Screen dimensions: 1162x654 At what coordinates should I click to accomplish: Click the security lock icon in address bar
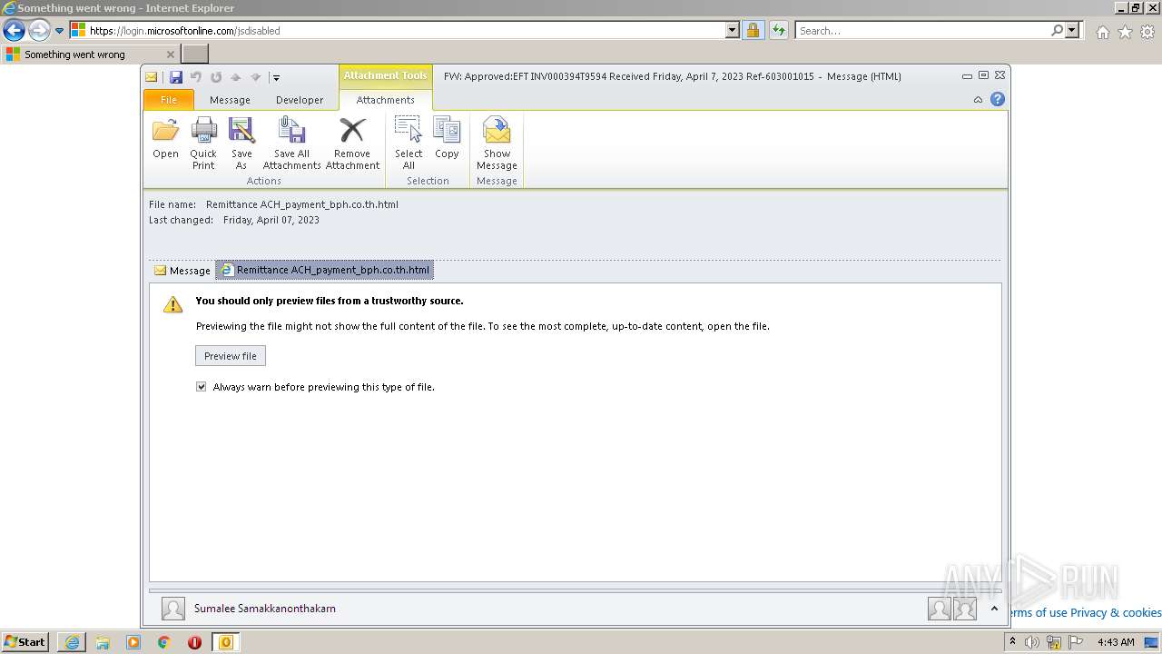[x=753, y=30]
